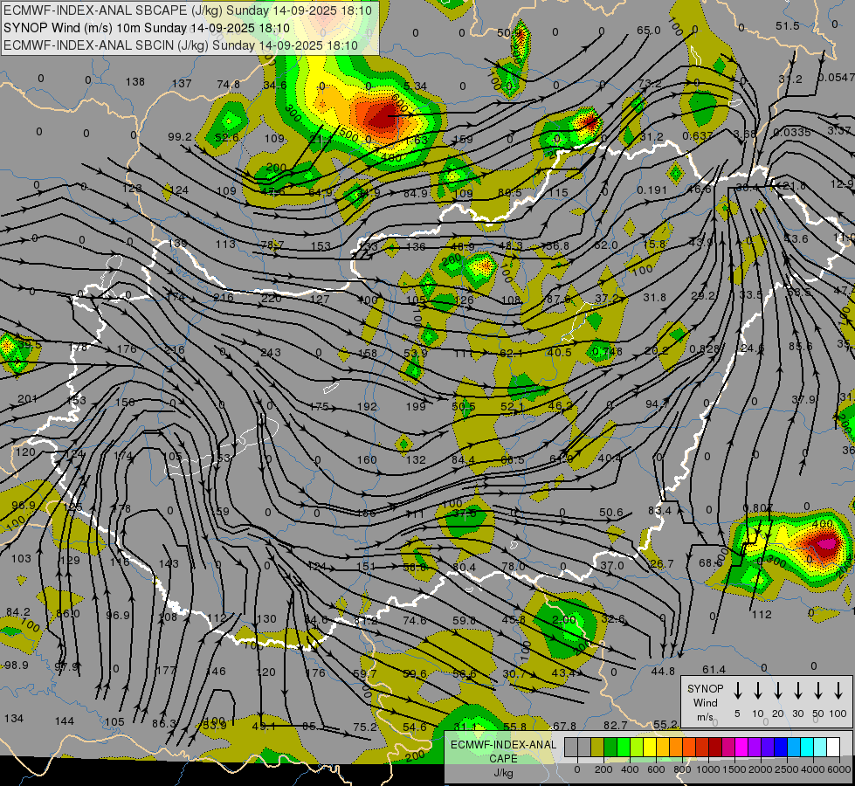The height and width of the screenshot is (786, 855).
Task: Click the map value 26.7
Action: point(662,563)
